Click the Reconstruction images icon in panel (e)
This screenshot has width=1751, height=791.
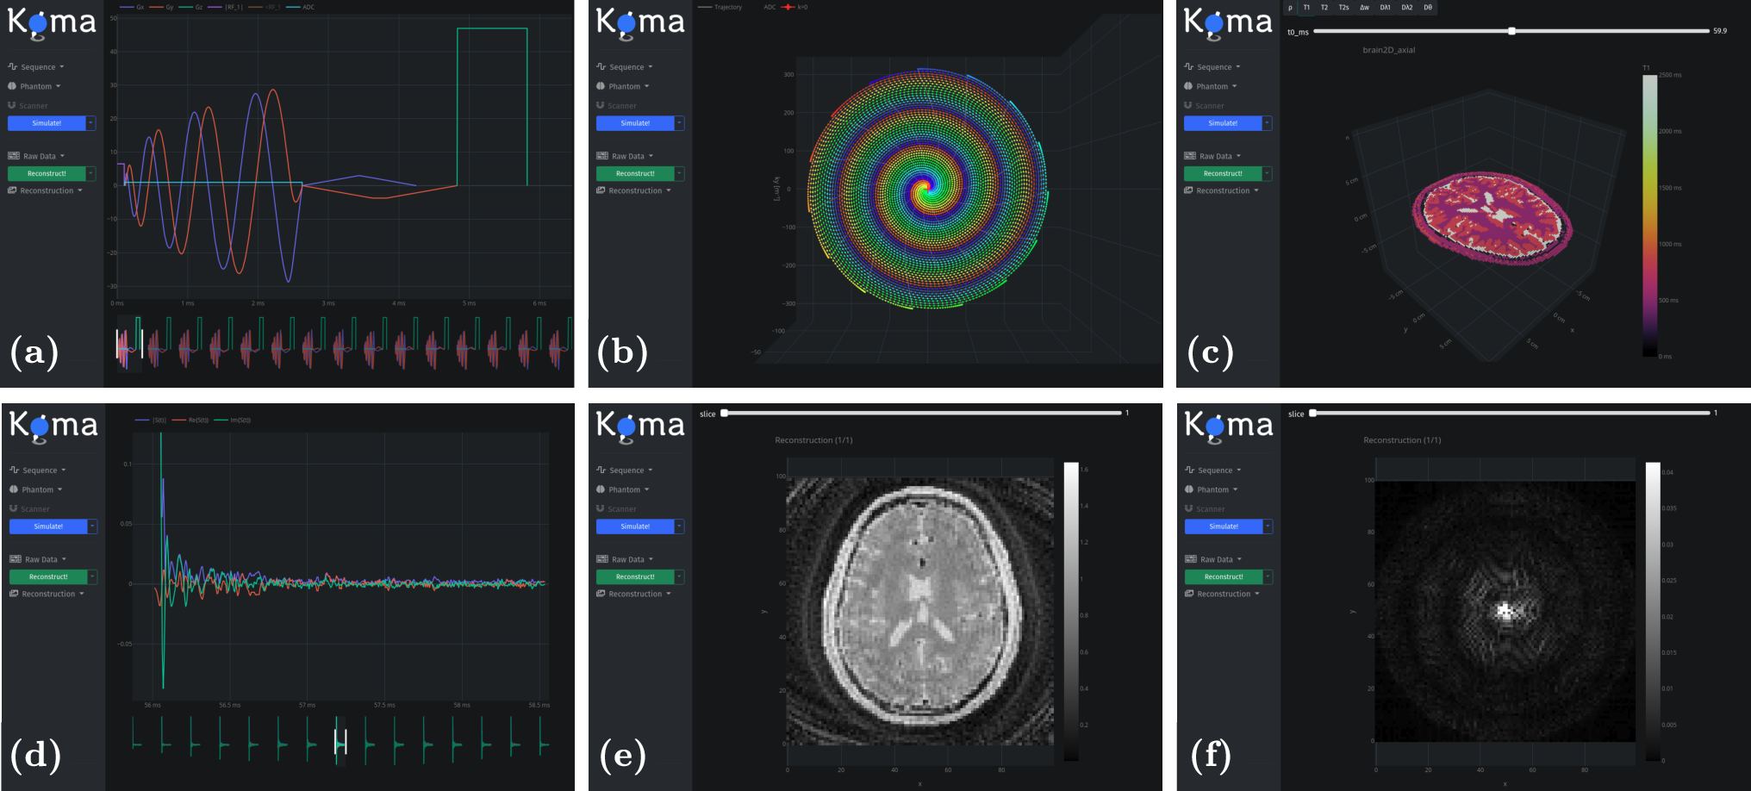click(x=601, y=594)
